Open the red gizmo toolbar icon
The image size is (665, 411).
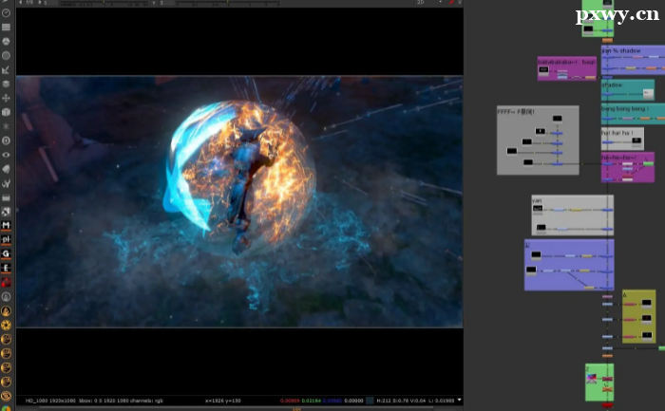[x=6, y=282]
